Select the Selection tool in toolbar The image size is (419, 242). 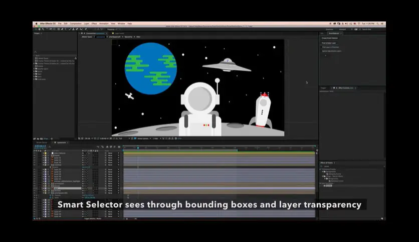pyautogui.click(x=36, y=29)
